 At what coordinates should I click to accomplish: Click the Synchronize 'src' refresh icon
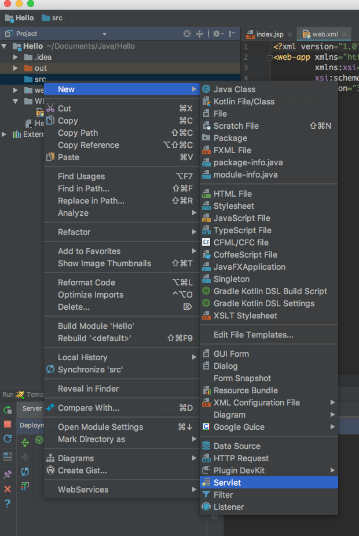coord(50,370)
